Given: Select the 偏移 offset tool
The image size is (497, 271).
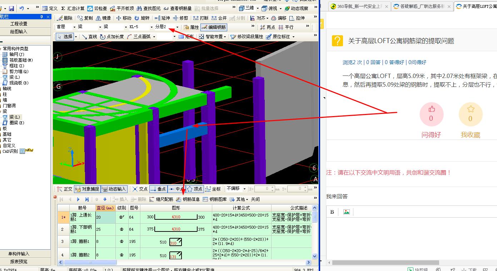Looking at the screenshot, I should point(279,18).
